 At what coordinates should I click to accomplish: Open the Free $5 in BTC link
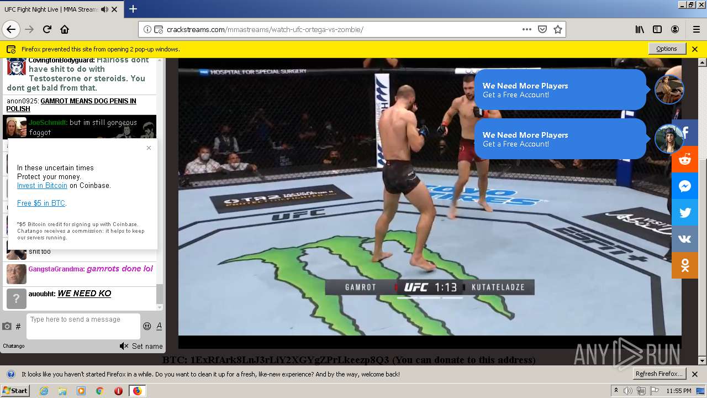click(41, 203)
